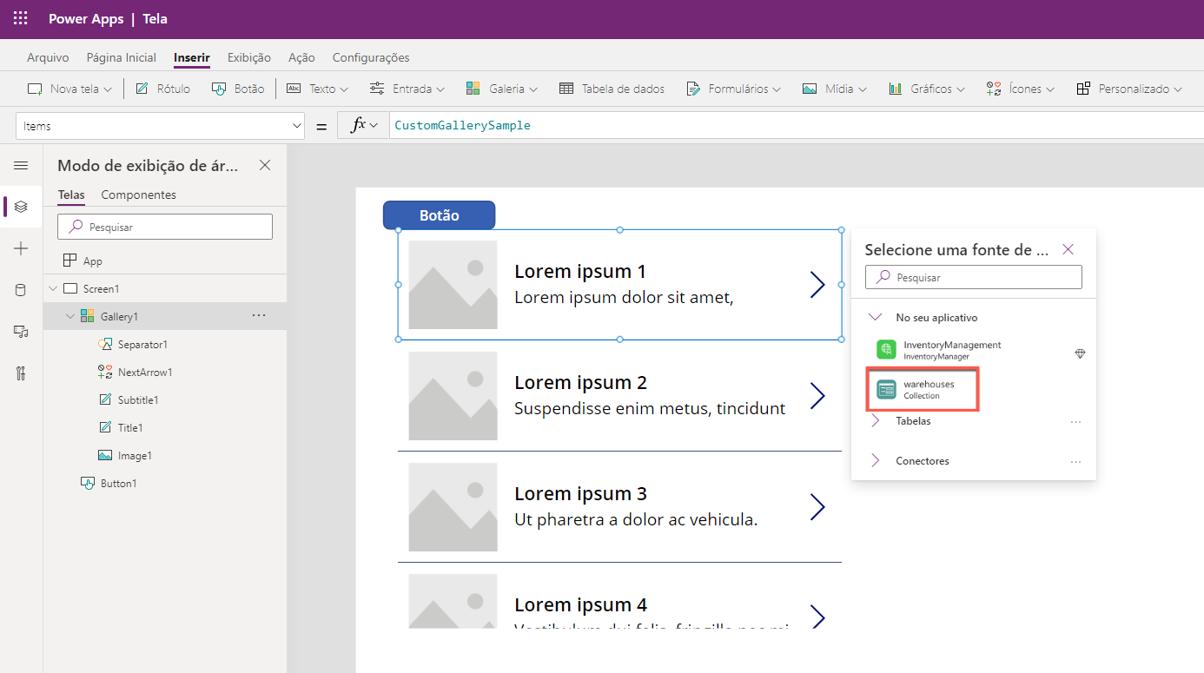
Task: Insert a Botão button control
Action: [x=237, y=89]
